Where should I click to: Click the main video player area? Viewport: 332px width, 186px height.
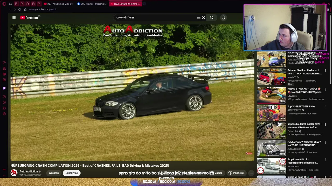tap(132, 93)
